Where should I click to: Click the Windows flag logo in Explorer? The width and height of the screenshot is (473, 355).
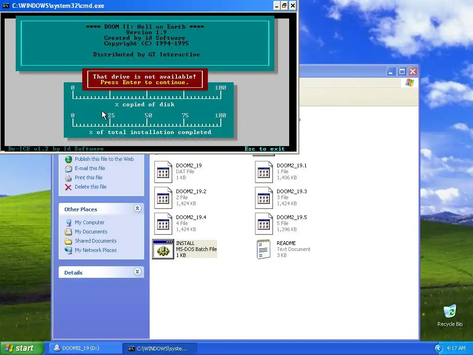[410, 82]
